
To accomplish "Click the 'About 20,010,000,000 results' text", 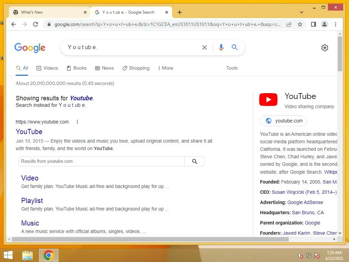I will tap(65, 83).
